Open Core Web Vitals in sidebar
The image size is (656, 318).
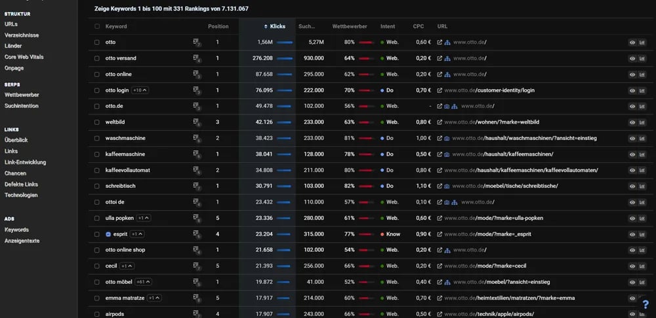[x=24, y=57]
